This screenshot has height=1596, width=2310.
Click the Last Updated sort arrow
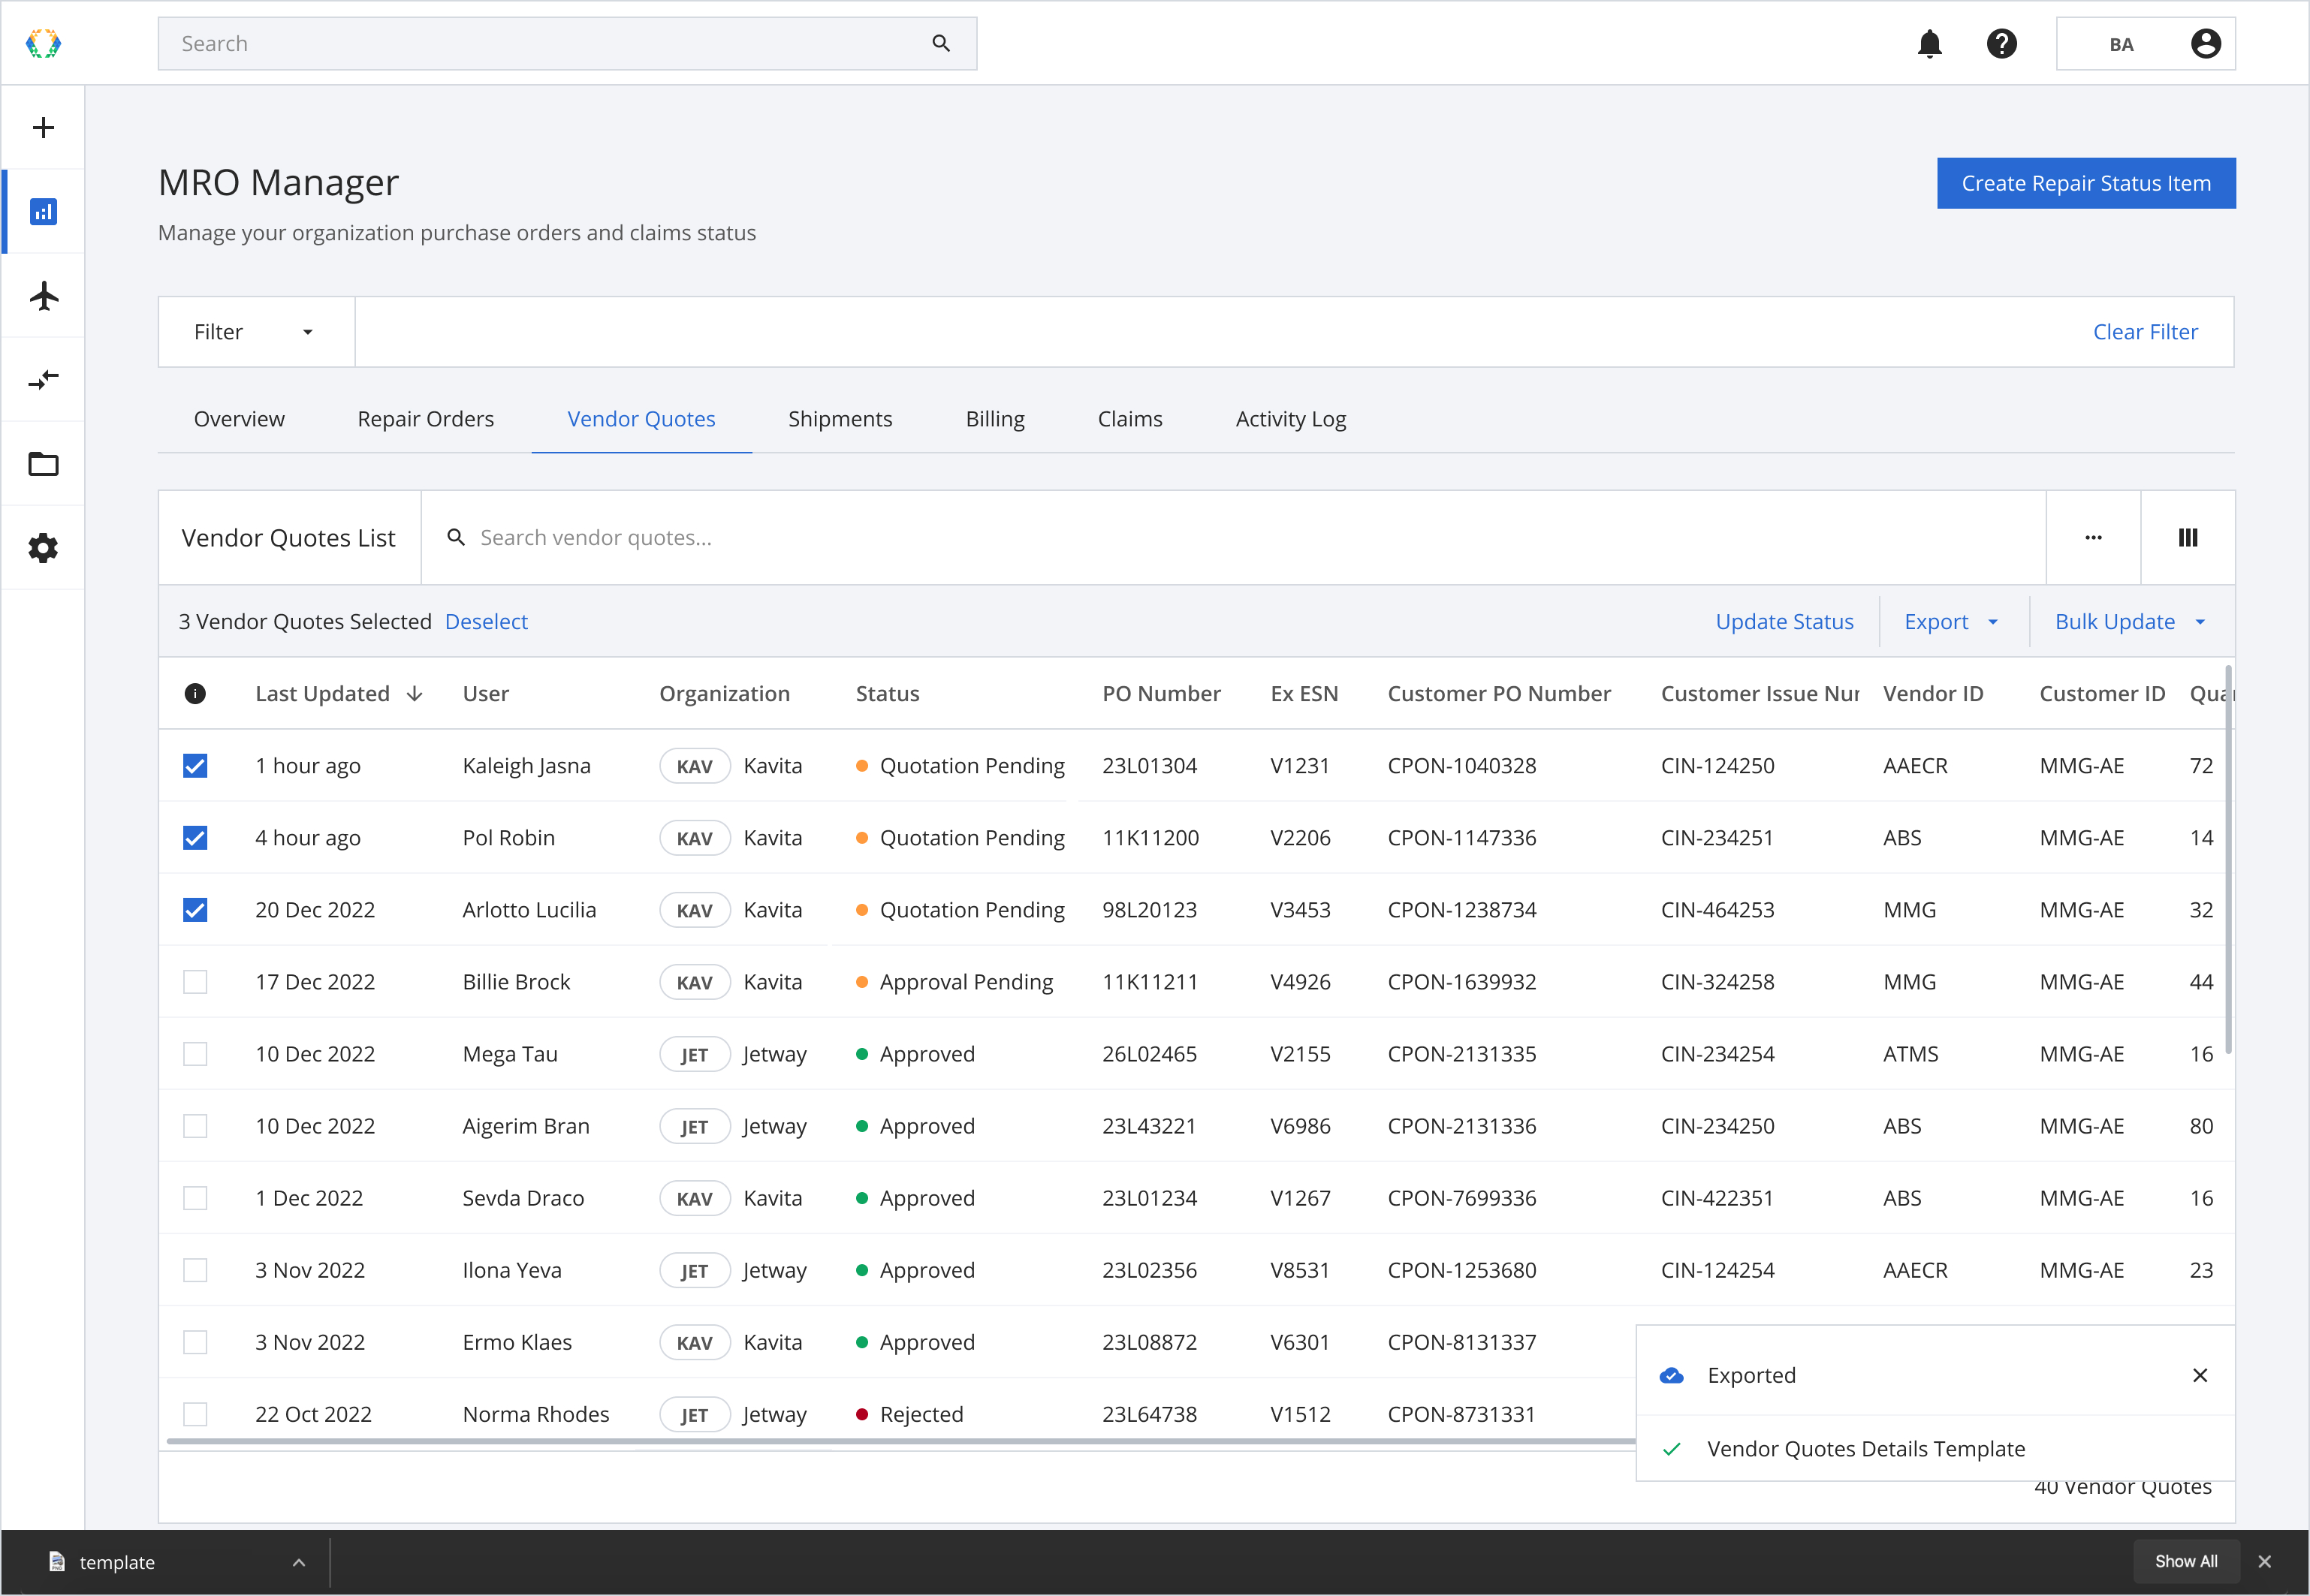pyautogui.click(x=415, y=694)
